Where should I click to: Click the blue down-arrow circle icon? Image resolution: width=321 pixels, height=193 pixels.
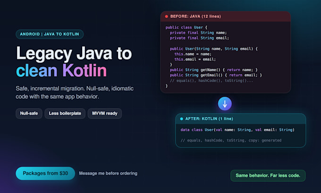225,104
